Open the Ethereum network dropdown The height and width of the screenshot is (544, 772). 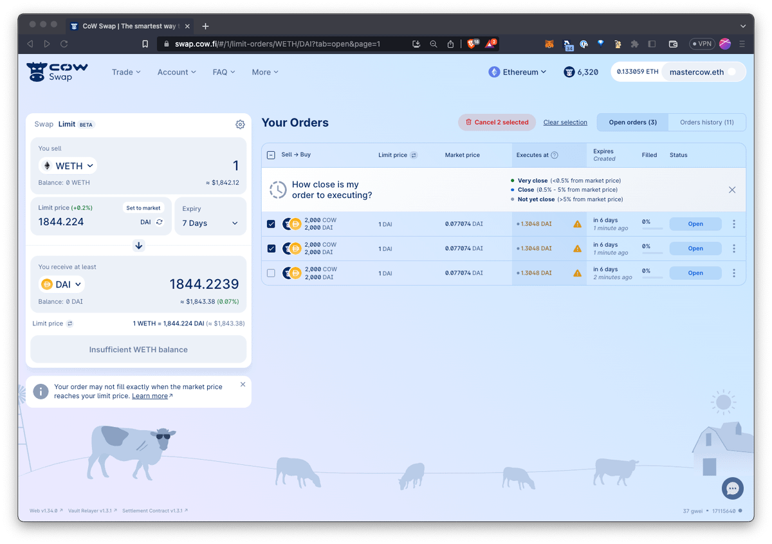coord(518,72)
